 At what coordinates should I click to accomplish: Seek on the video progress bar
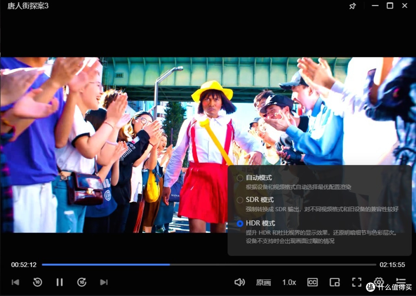click(209, 265)
